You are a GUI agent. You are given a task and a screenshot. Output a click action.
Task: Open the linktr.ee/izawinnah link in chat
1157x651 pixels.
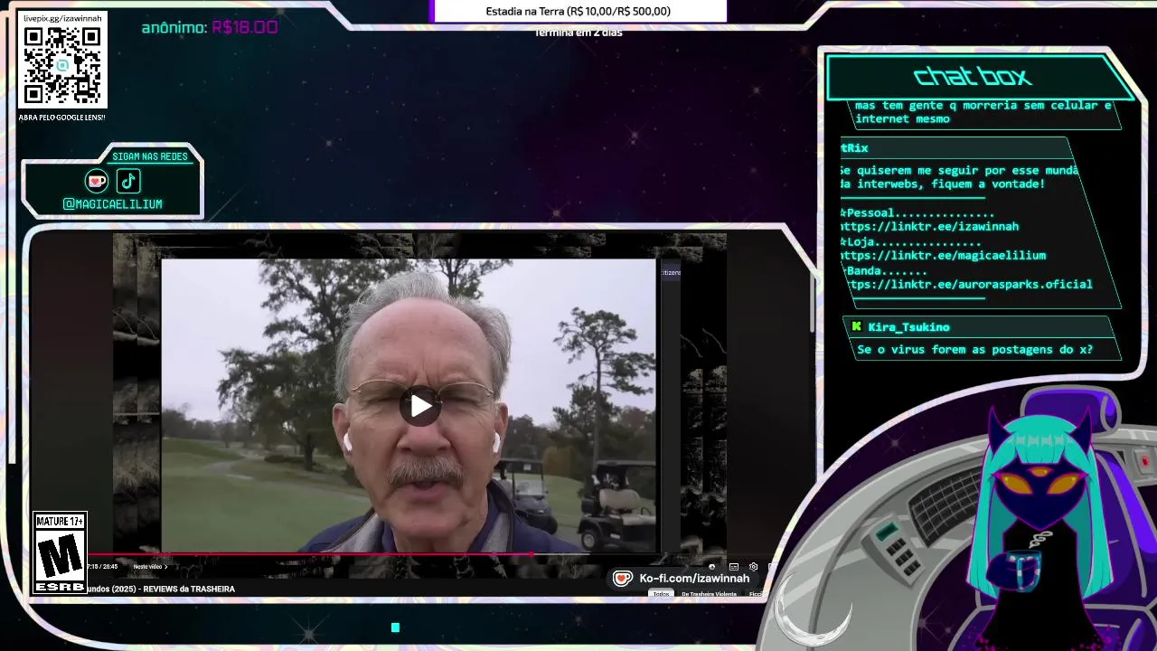coord(929,227)
